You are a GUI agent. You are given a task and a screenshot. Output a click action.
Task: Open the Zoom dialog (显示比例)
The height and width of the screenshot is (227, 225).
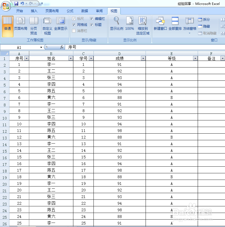(x=116, y=24)
